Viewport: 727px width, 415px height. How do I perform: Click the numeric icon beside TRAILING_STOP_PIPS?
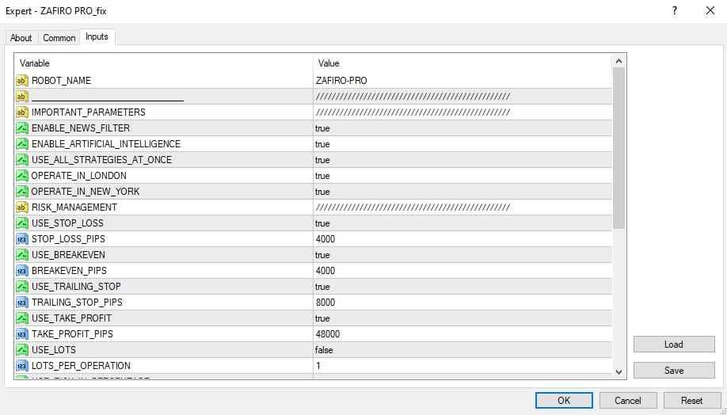tap(22, 302)
